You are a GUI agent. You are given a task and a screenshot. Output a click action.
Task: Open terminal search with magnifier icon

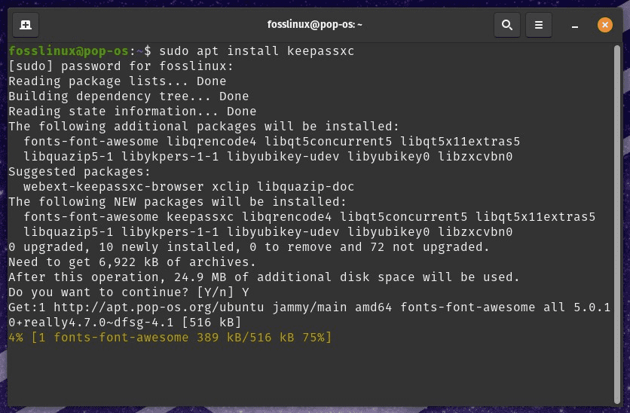[x=506, y=25]
